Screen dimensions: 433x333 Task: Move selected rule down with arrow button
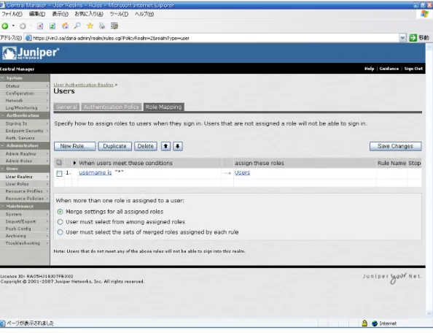pyautogui.click(x=178, y=146)
